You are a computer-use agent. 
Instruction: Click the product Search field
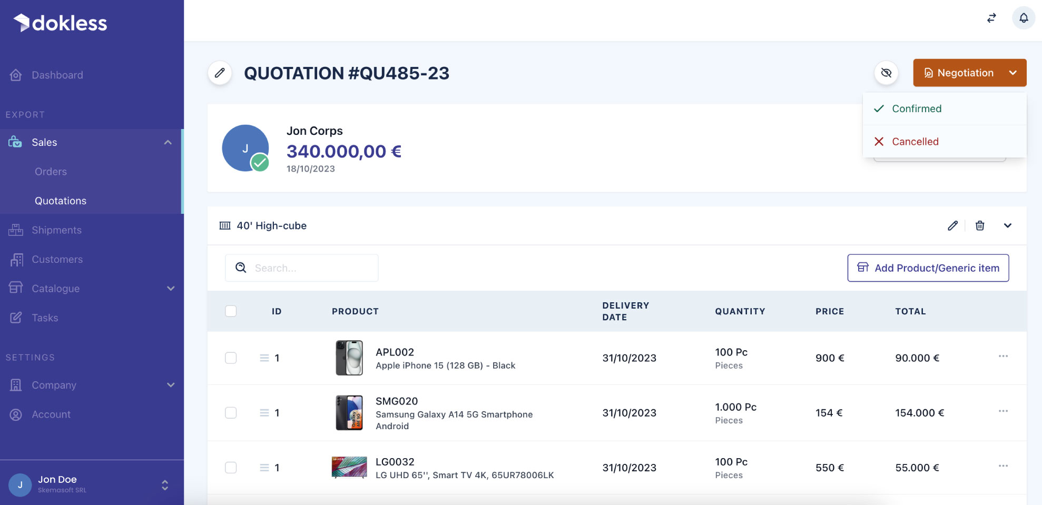click(311, 268)
